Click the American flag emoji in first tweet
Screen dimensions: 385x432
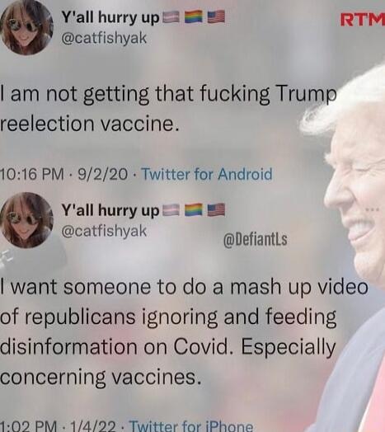coord(216,17)
